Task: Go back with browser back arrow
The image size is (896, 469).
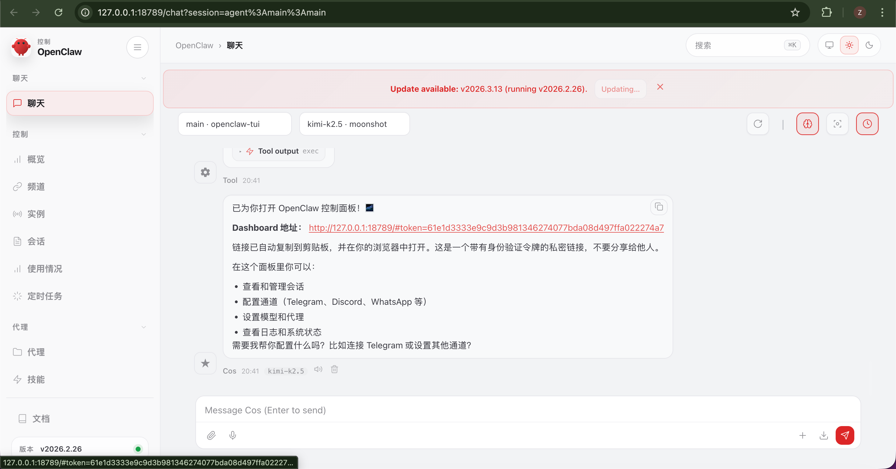Action: tap(14, 12)
